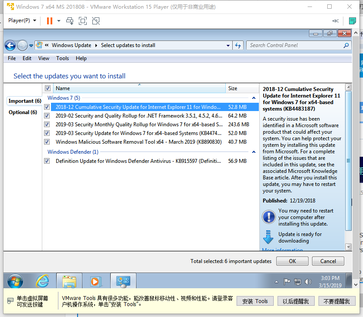Click Cancel in the update selection
This screenshot has height=317, width=363.
coord(328,261)
